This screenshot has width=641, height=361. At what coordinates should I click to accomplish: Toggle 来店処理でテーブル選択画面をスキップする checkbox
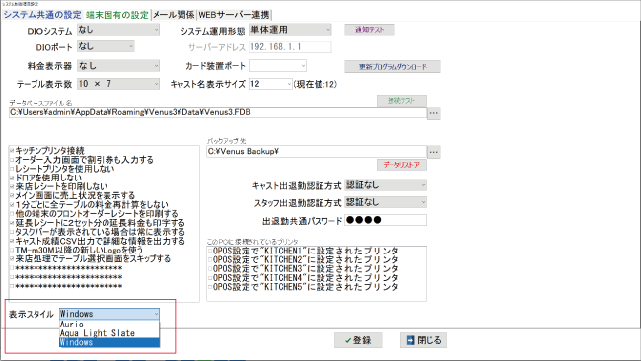(12, 259)
